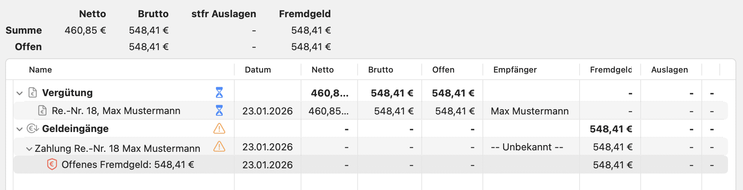
Task: Select the Offenes Fremdgeld: 548,41 € row
Action: 127,165
